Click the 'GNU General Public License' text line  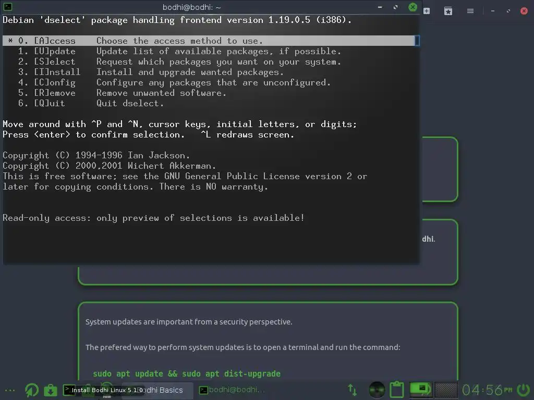[185, 177]
